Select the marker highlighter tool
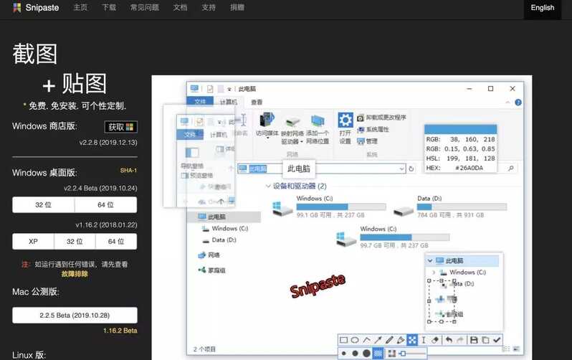The height and width of the screenshot is (360, 572). [x=401, y=341]
